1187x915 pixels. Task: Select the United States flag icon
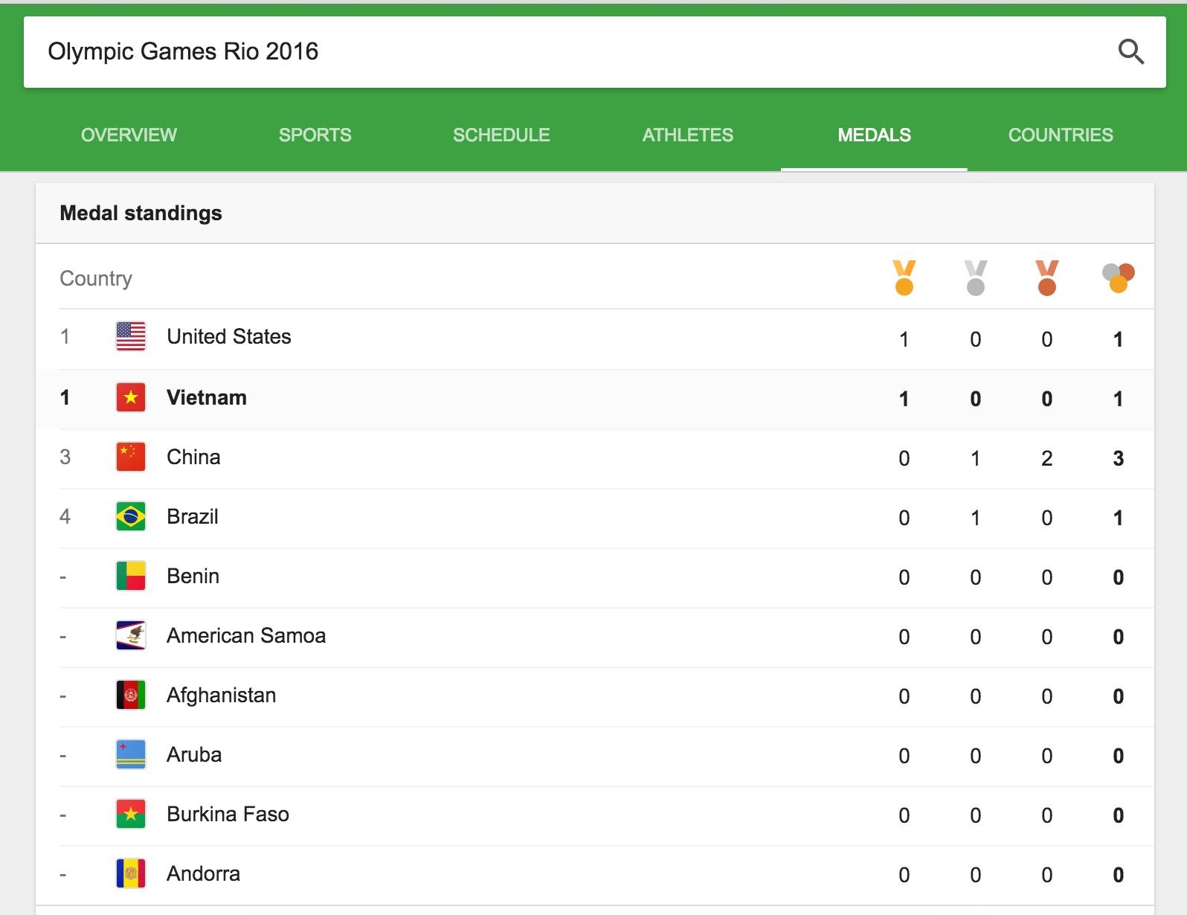[130, 336]
